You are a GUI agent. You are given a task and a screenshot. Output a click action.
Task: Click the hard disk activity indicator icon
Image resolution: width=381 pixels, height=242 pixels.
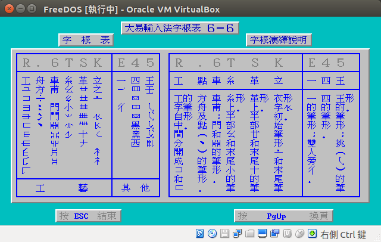coord(199,233)
